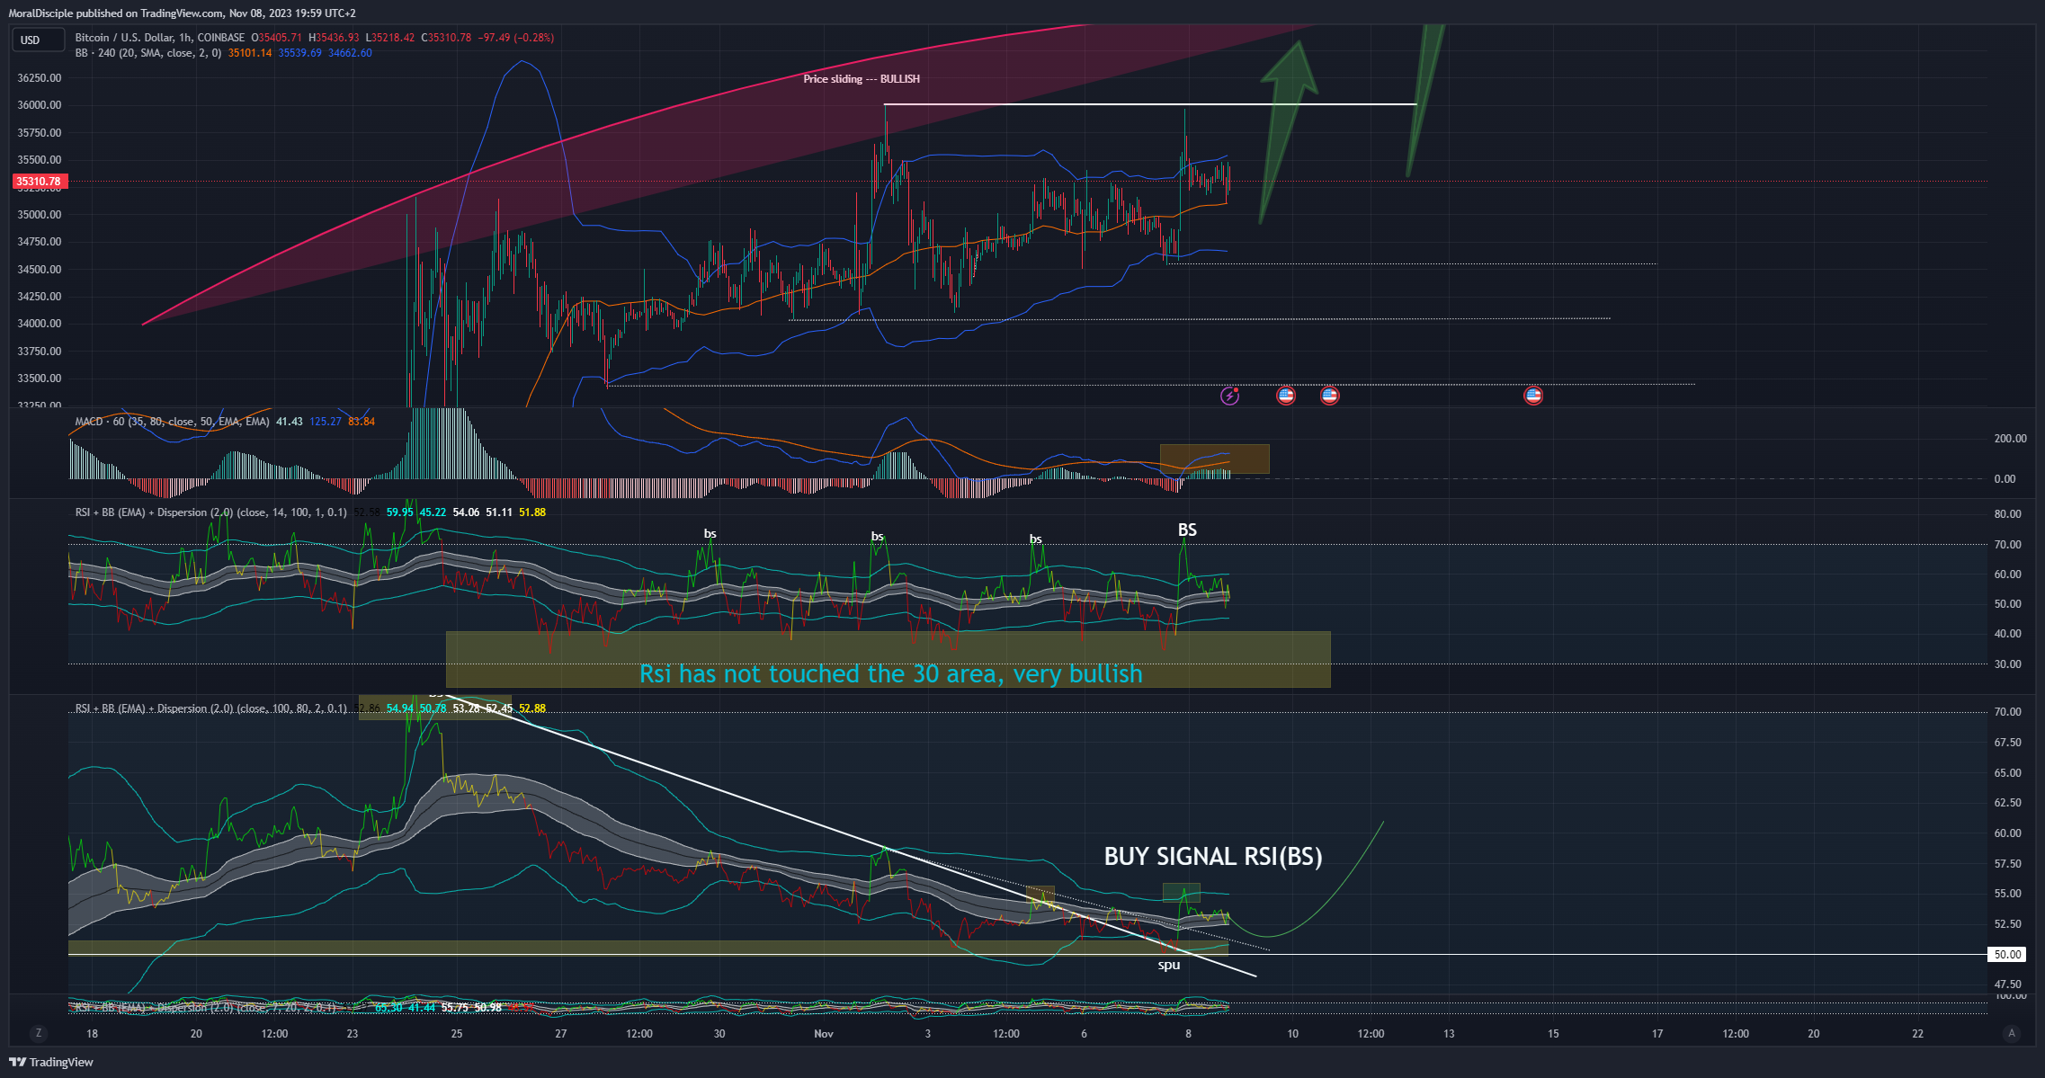Select the 'BUY SIGNAL RSI(BS)' annotation
Image resolution: width=2045 pixels, height=1078 pixels.
tap(1213, 856)
